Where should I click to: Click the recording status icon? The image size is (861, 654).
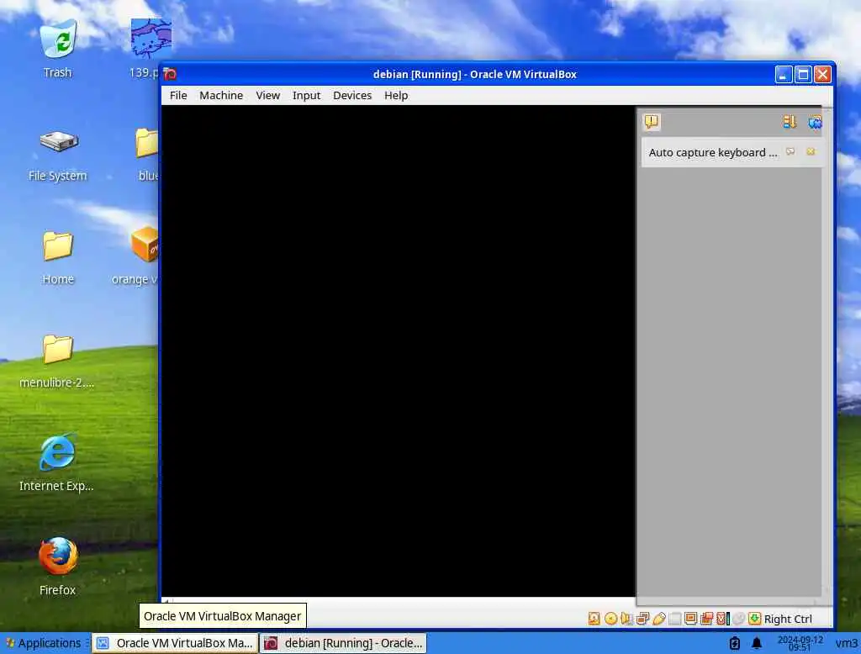(x=706, y=619)
